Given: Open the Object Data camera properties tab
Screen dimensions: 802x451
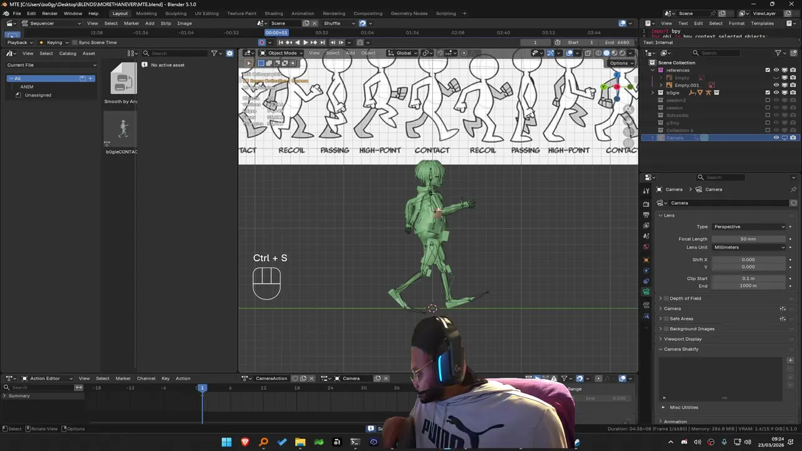Looking at the screenshot, I should [646, 292].
